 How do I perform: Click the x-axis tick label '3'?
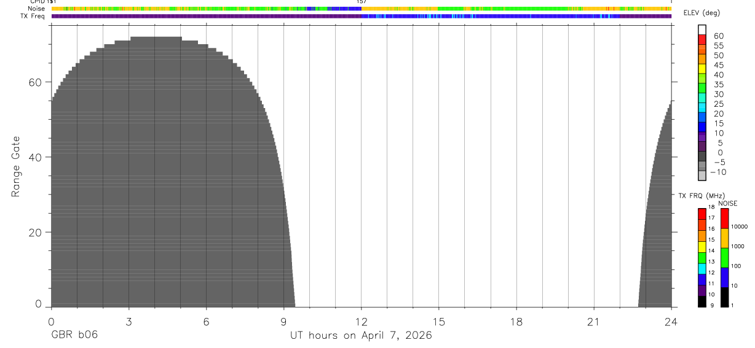click(x=128, y=322)
